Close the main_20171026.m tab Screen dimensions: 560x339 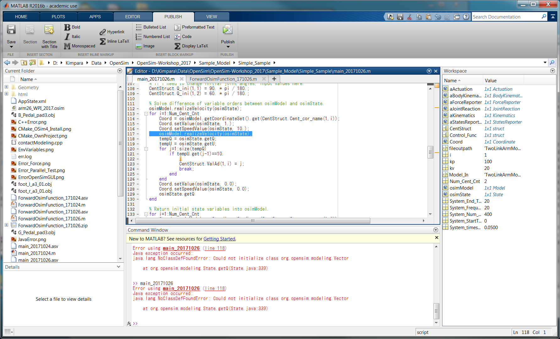click(x=182, y=79)
